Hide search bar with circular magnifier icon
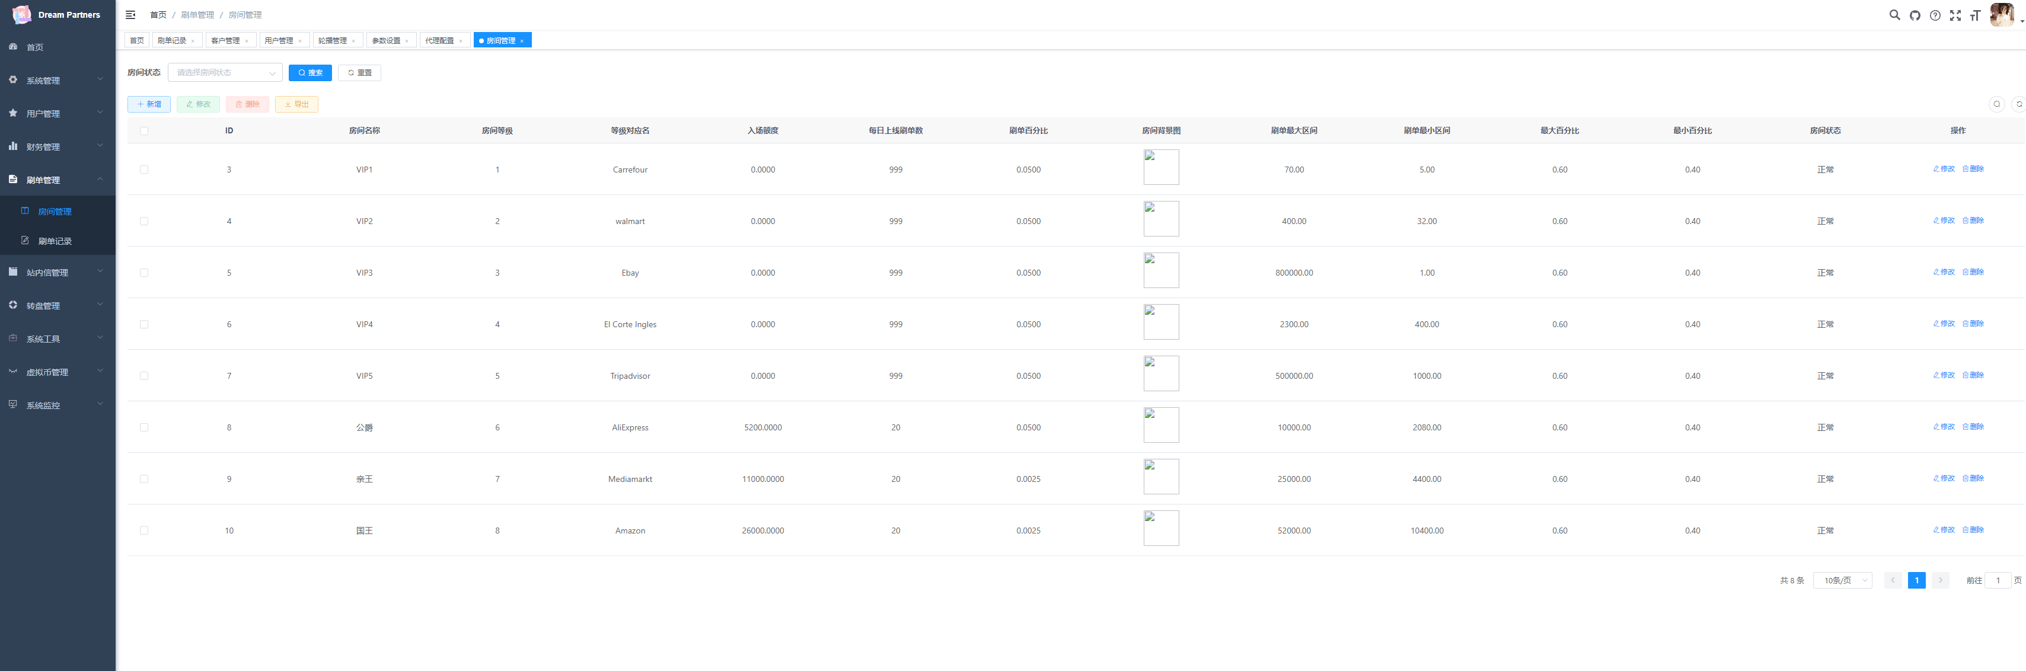Image resolution: width=2026 pixels, height=671 pixels. [1996, 104]
